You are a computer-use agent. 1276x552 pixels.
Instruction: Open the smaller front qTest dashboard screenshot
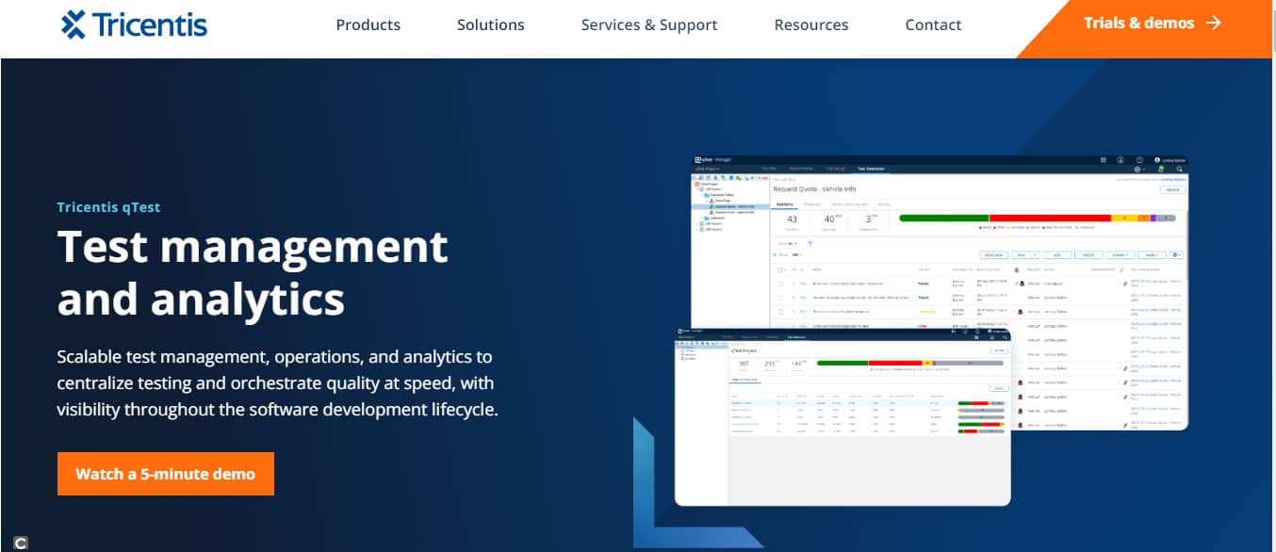coord(842,417)
